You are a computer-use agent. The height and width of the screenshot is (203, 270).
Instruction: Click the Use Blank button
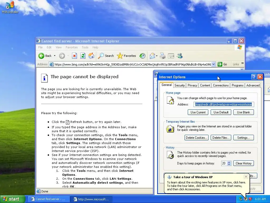tap(243, 112)
